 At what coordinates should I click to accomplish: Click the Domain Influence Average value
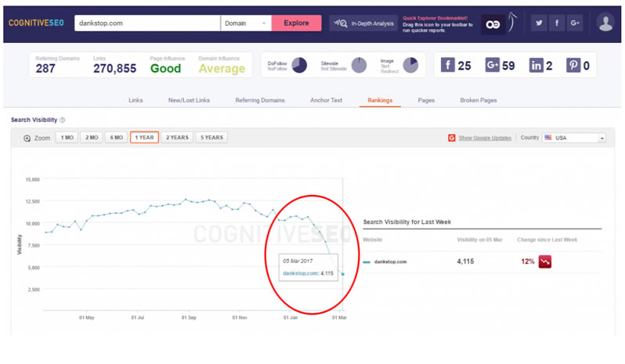222,69
